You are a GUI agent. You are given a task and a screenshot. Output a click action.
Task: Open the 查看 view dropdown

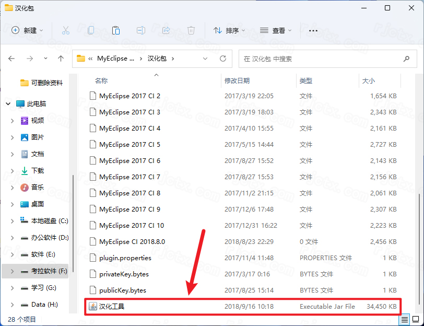click(276, 30)
